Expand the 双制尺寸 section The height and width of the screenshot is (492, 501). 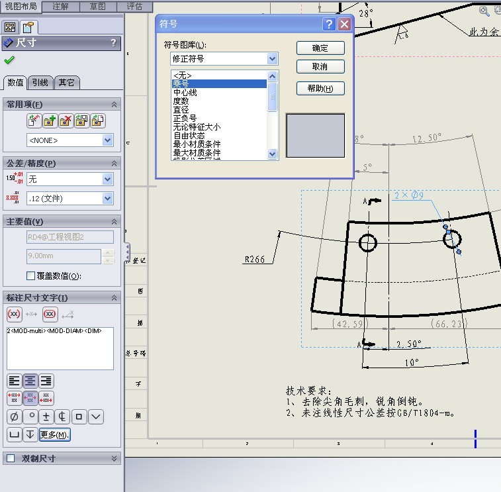point(114,458)
